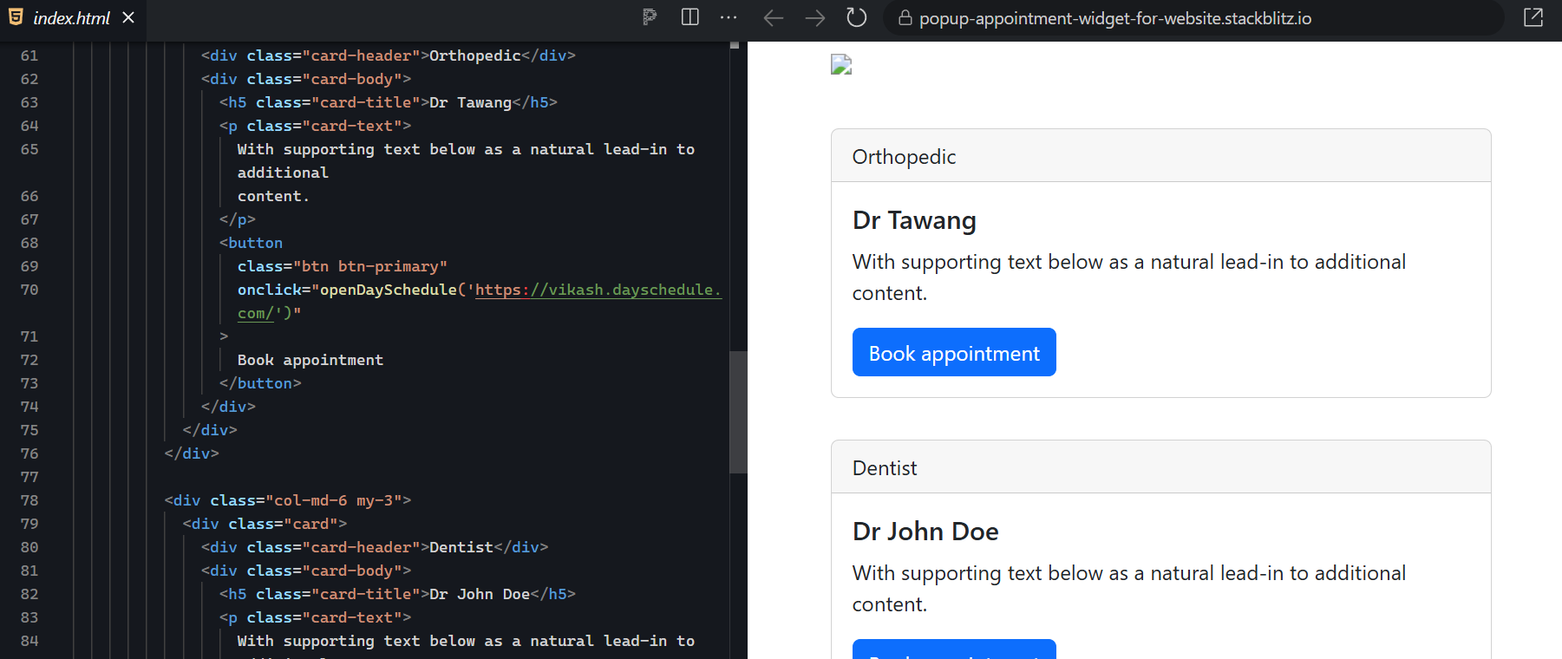1562x659 pixels.
Task: Click the lock icon in address bar
Action: click(905, 18)
